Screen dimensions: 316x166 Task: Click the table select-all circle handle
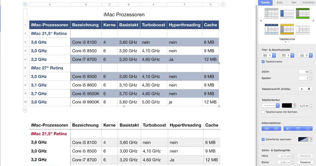25,4
